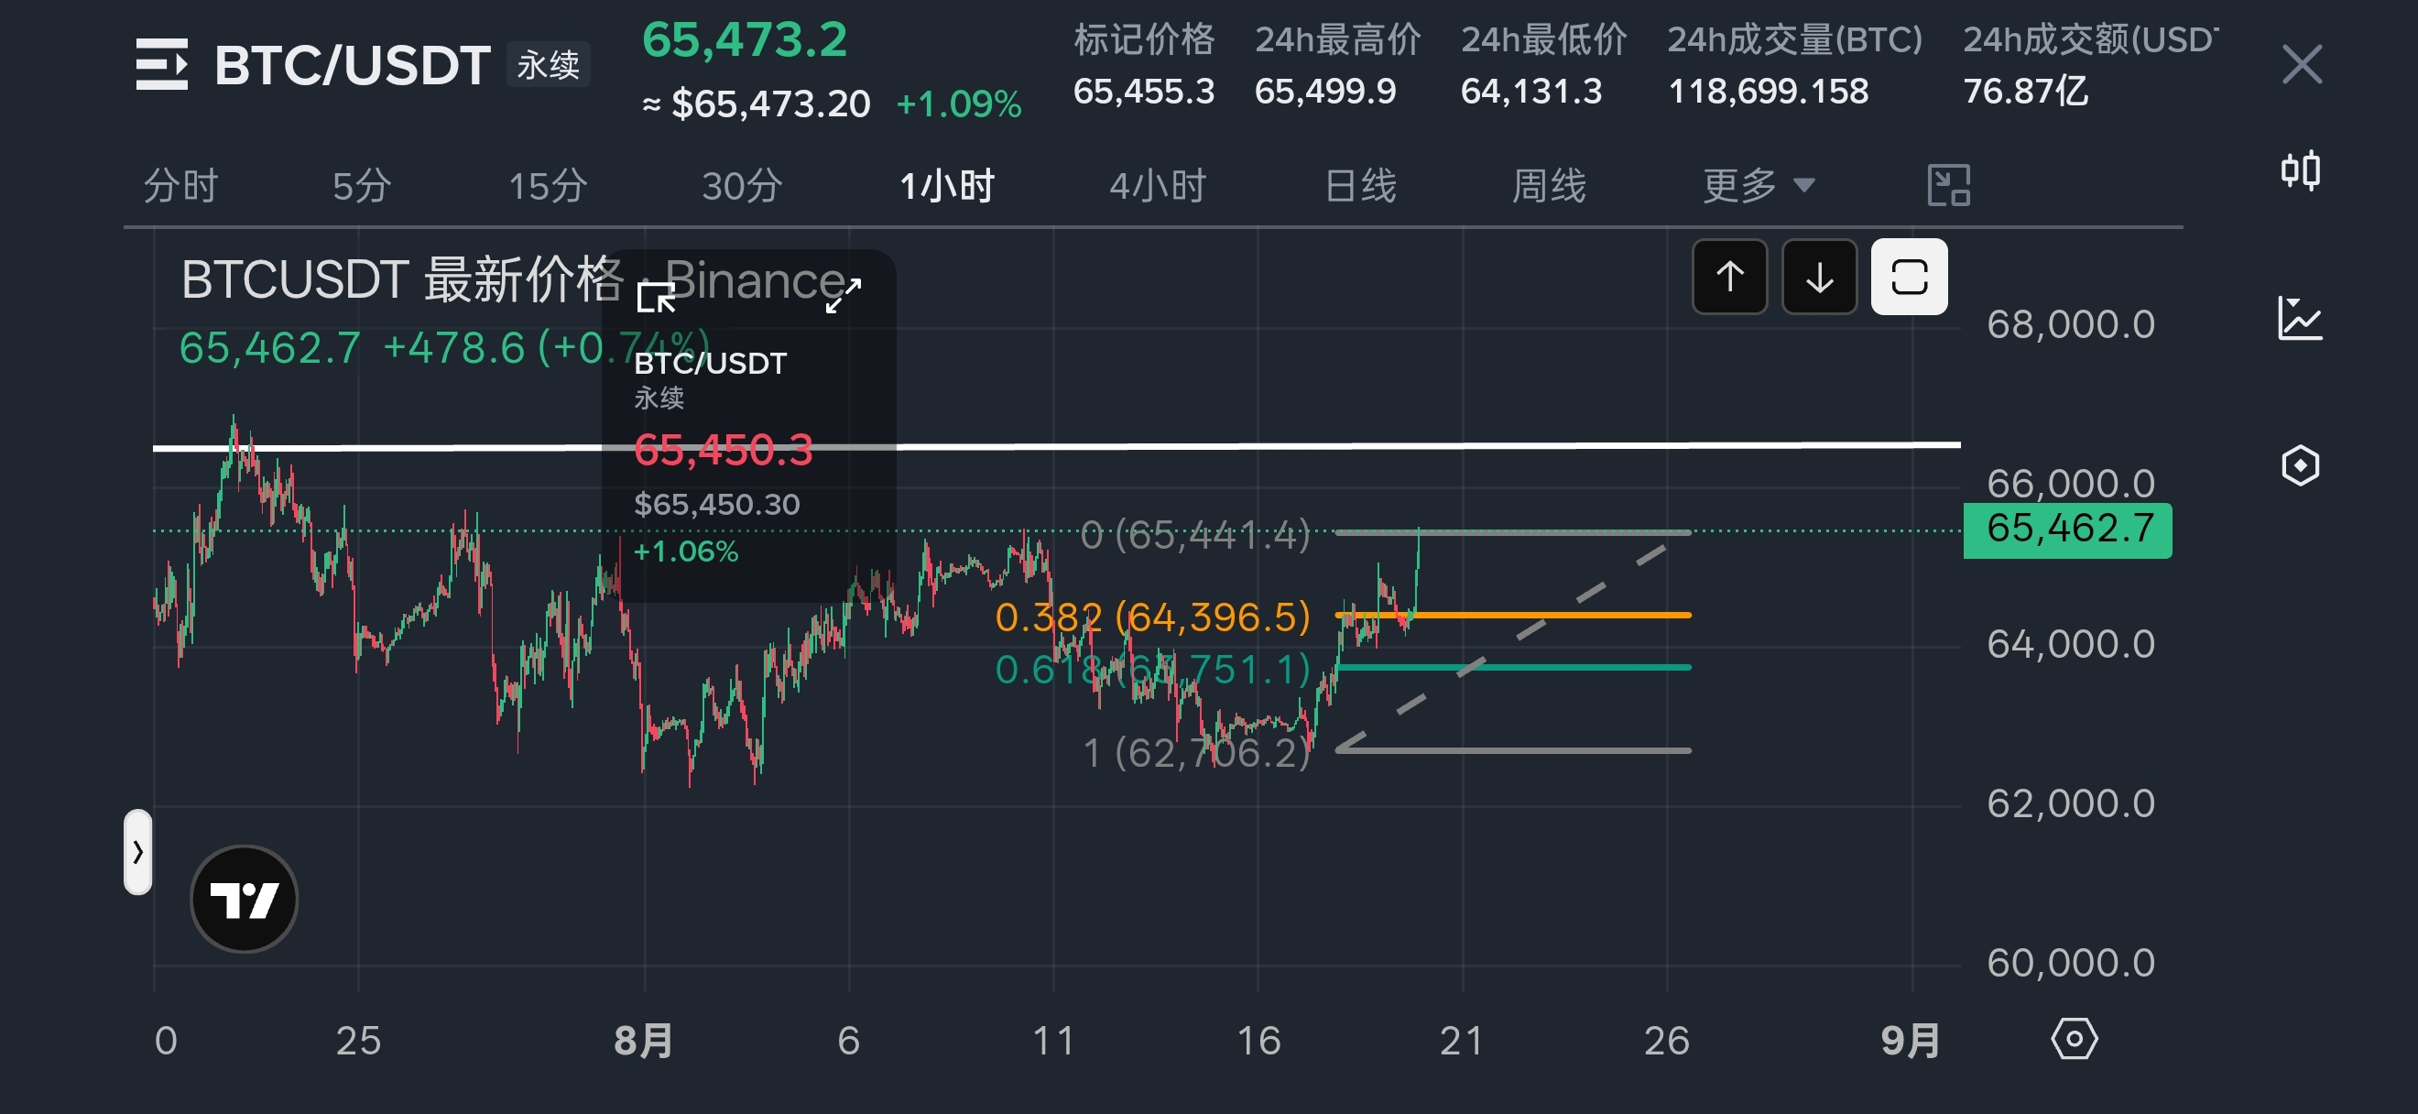Switch to the 5分 timeframe tab
The width and height of the screenshot is (2418, 1114).
(x=362, y=186)
